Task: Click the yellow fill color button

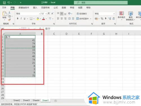Action: [x=38, y=19]
